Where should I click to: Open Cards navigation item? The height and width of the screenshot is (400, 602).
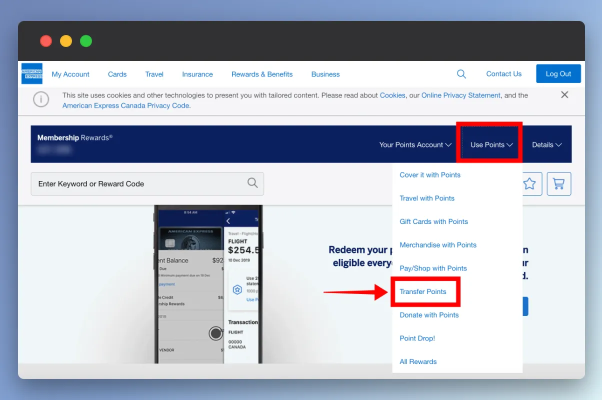point(117,74)
